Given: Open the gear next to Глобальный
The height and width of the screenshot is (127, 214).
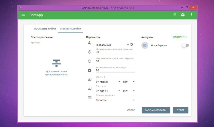Looking at the screenshot, I should click(x=132, y=44).
